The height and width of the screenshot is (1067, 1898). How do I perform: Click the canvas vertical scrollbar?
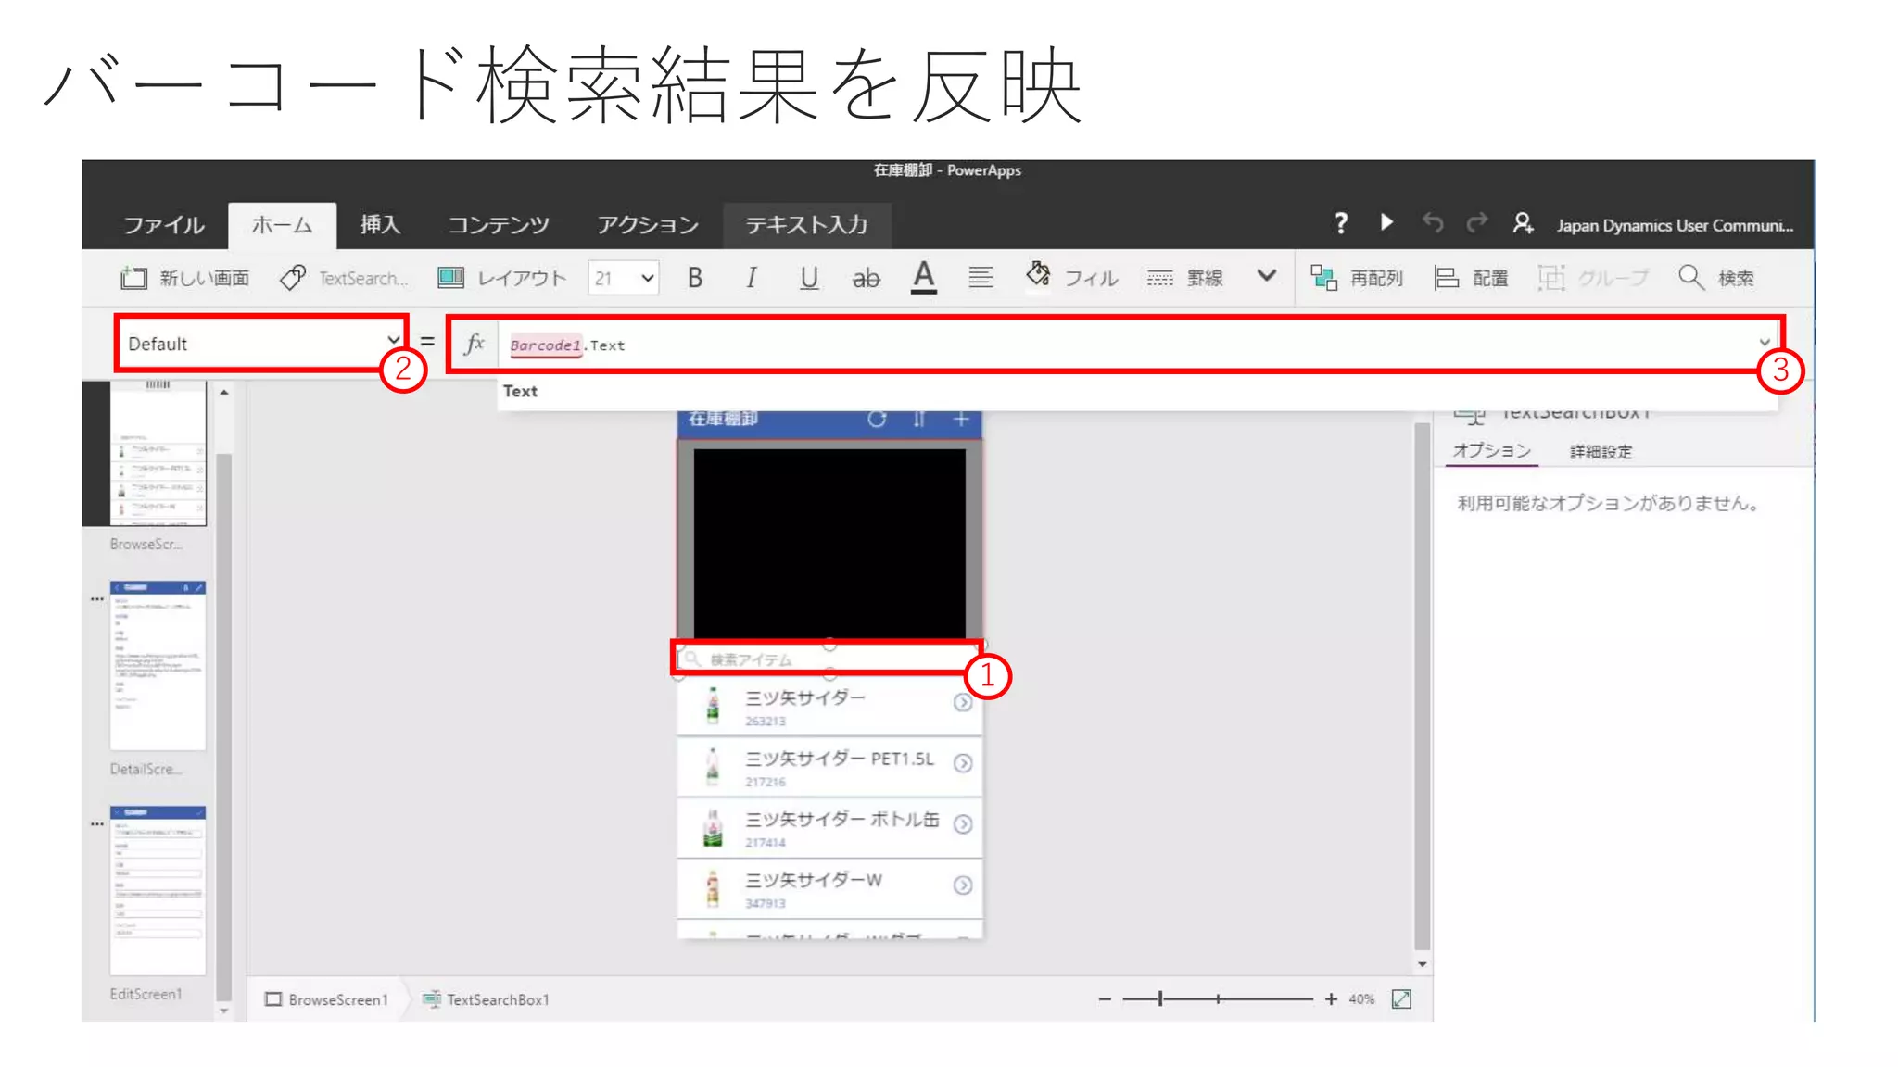click(x=1423, y=685)
